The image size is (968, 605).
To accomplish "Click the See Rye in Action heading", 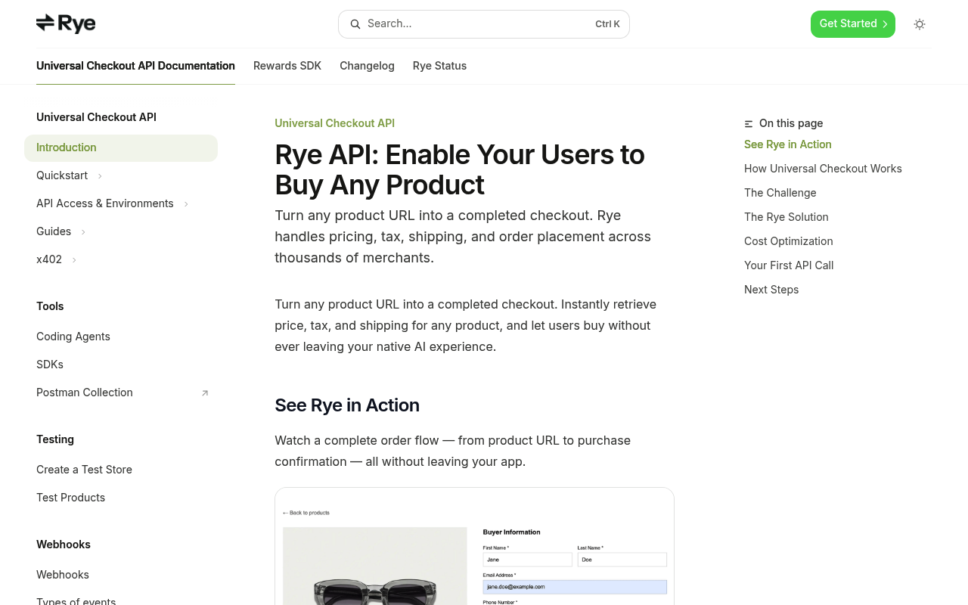I will [347, 405].
